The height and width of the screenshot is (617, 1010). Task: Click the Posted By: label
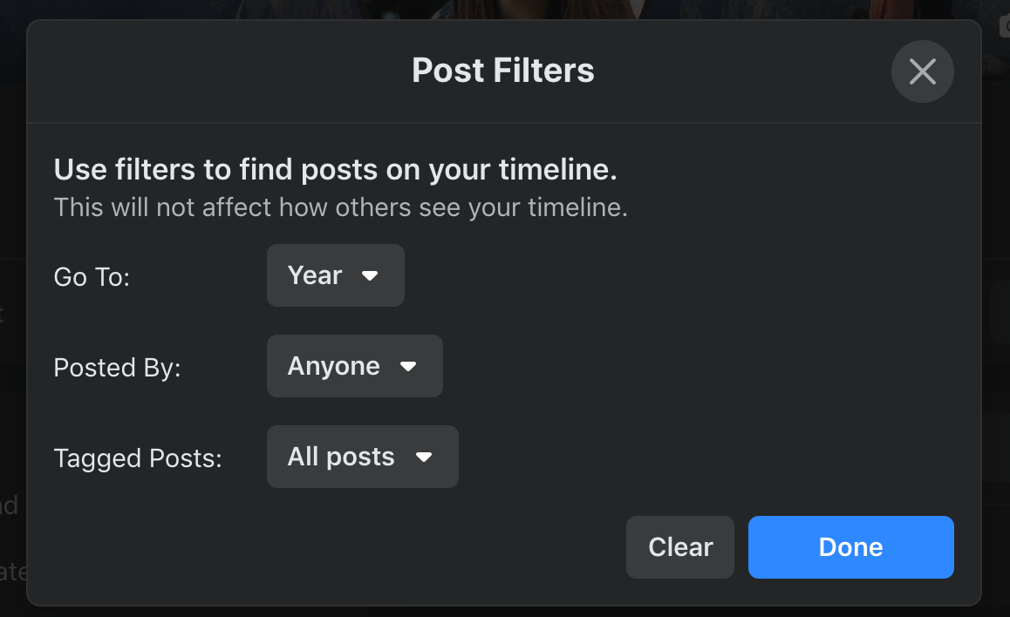[x=117, y=368]
